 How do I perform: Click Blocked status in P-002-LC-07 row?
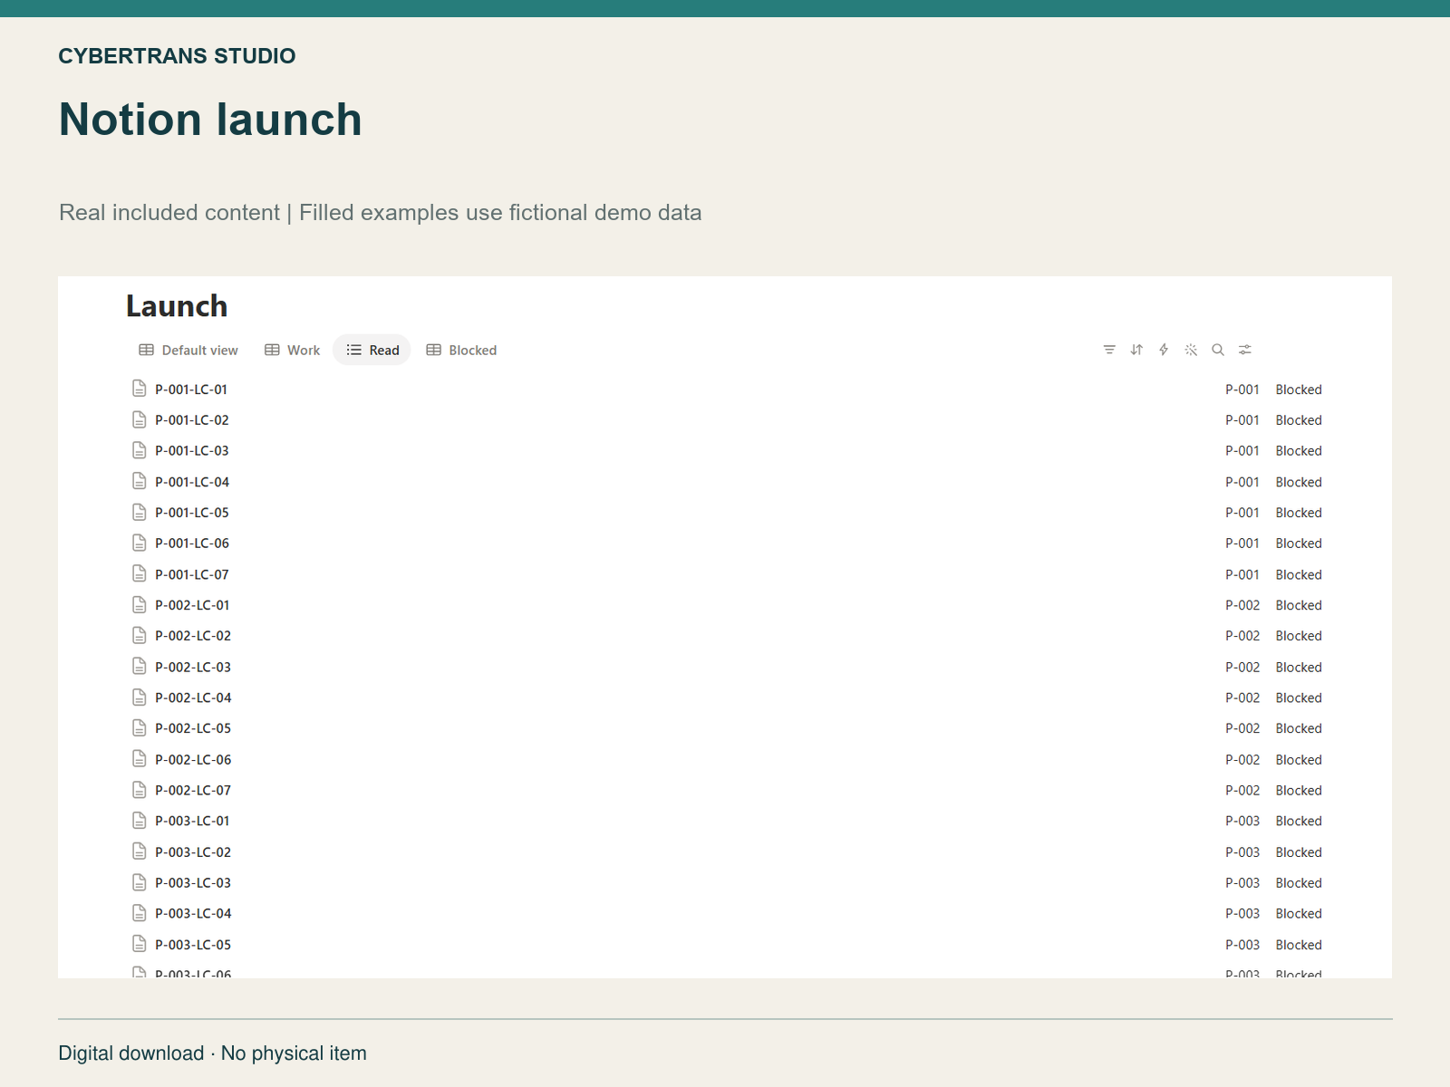coord(1299,790)
